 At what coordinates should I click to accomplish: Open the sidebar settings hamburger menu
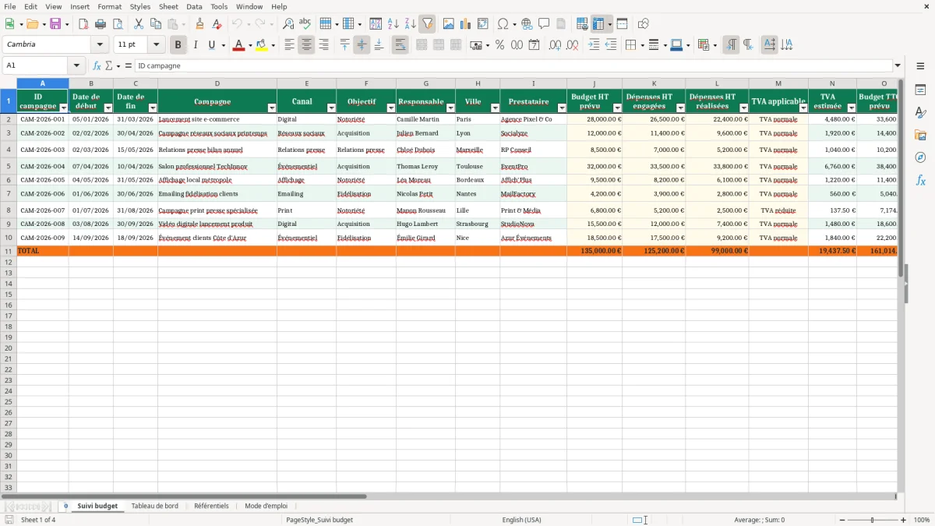(x=920, y=65)
